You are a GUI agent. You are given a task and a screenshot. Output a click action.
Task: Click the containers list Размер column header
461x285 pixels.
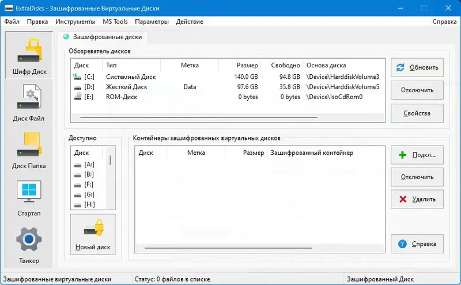click(246, 153)
